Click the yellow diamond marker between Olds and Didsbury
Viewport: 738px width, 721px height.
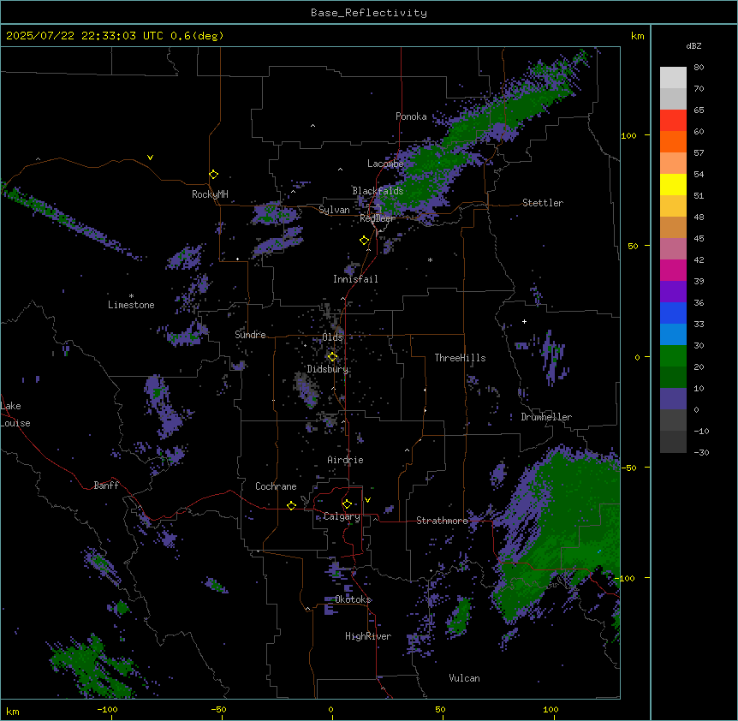[x=333, y=357]
